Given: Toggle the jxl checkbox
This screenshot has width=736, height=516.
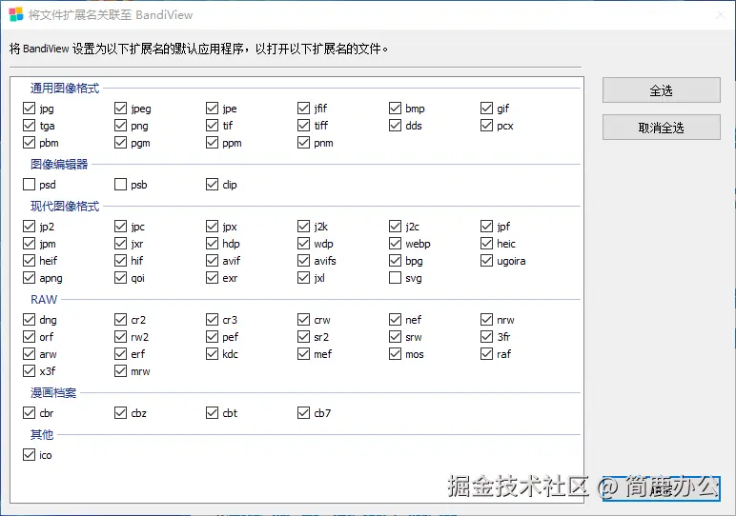Looking at the screenshot, I should (x=304, y=278).
